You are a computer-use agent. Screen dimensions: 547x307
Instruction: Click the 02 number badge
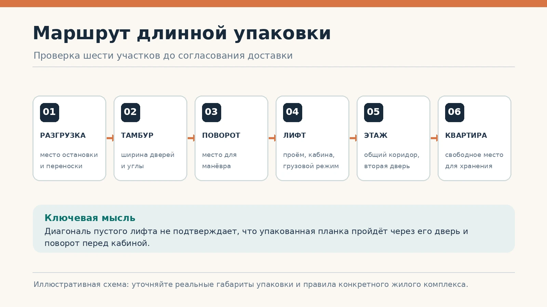131,112
